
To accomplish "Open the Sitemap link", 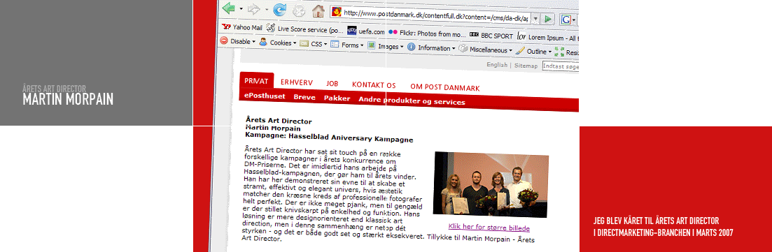I will [x=526, y=66].
